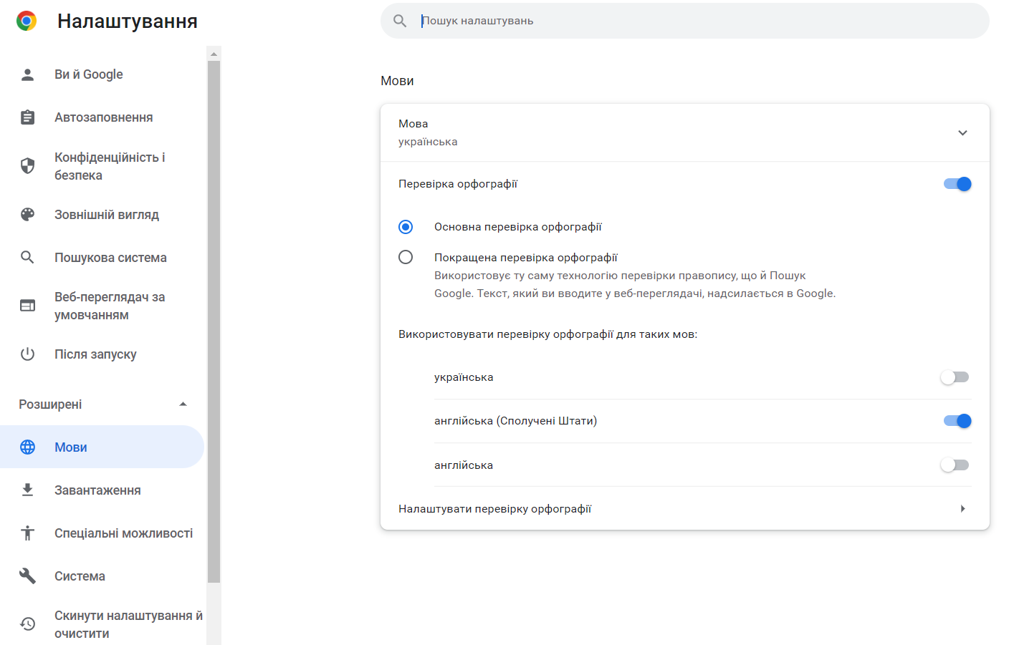Click the англійська (Сполучені Штати) label

click(x=516, y=421)
